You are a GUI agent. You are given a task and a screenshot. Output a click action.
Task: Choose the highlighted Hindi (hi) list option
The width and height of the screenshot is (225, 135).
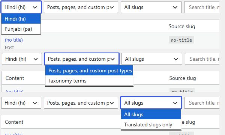[x=21, y=19]
